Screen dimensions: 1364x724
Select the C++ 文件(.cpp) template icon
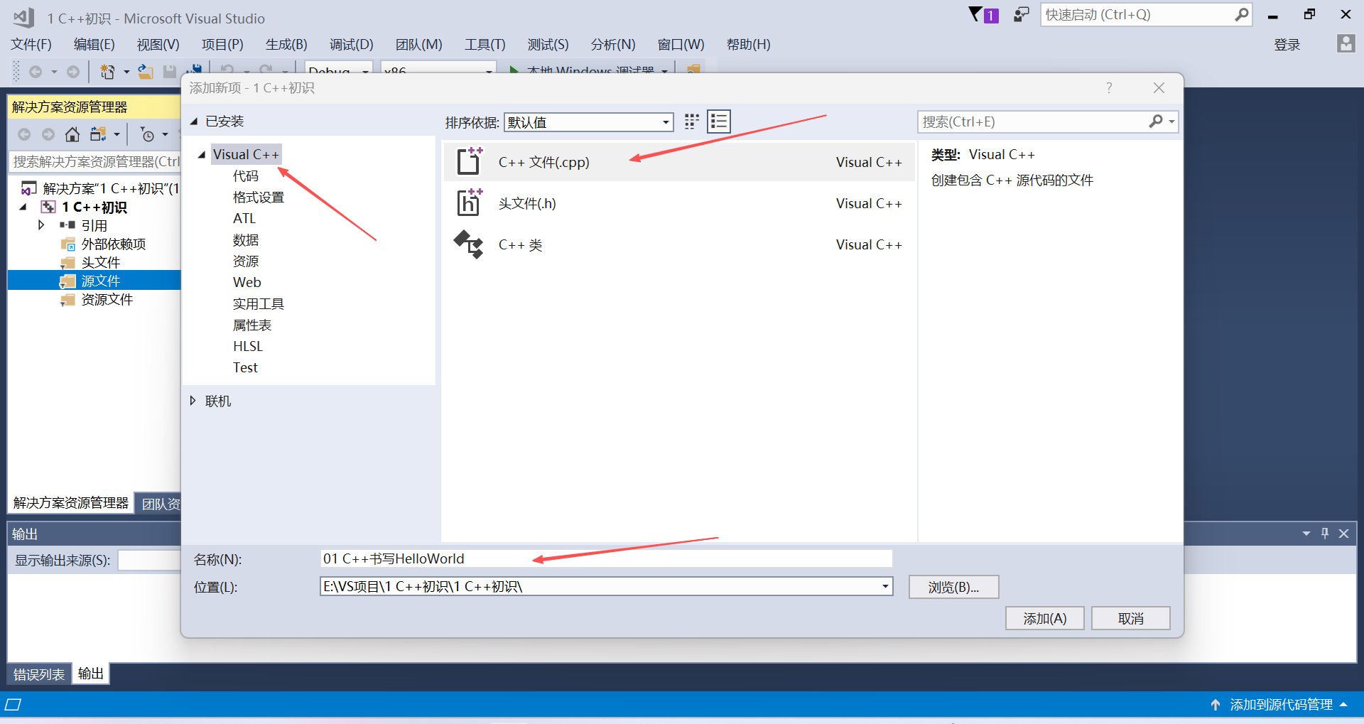point(469,161)
